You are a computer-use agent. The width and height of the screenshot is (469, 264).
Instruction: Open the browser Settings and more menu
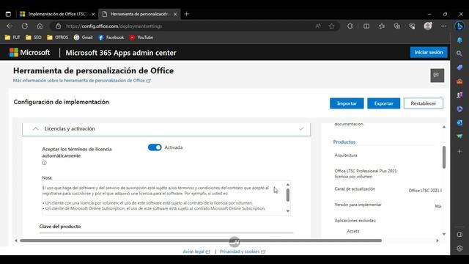point(443,26)
